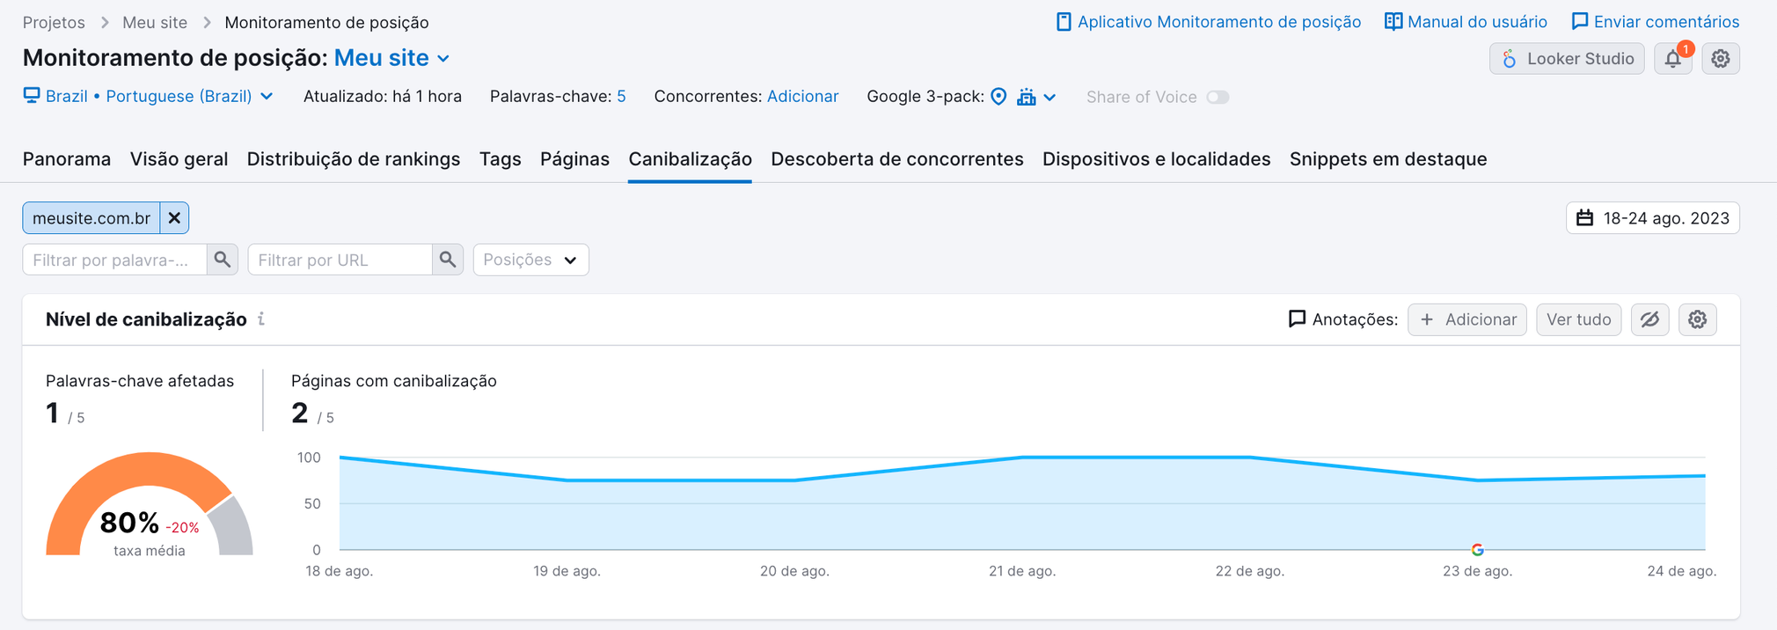Open the Páginas tab
1777x630 pixels.
[574, 159]
